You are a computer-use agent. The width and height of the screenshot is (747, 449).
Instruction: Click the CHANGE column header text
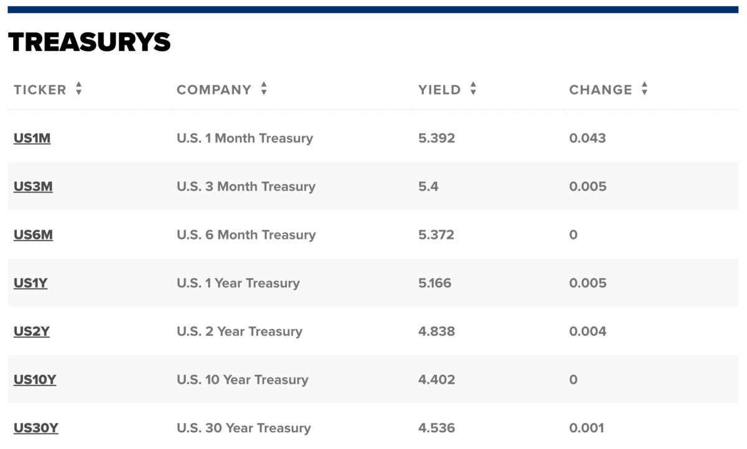(x=601, y=90)
